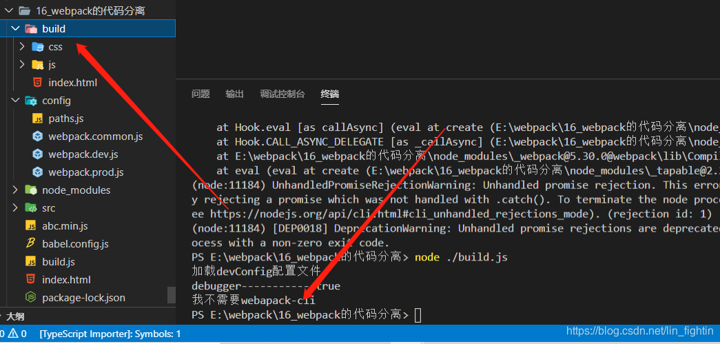Viewport: 720px width, 344px height.
Task: Collapse the 16_webpack的代码分离 root folder
Action: pos(9,10)
